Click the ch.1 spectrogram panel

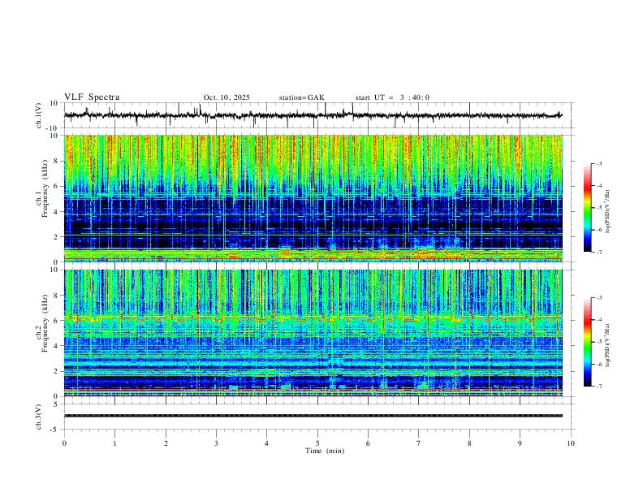[313, 198]
